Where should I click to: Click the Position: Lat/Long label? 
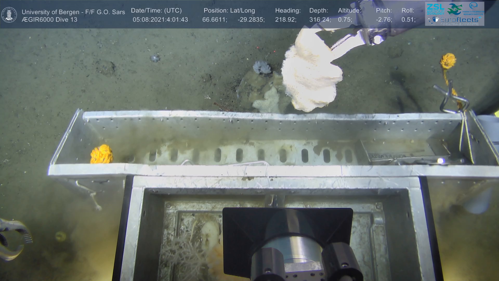click(x=229, y=11)
